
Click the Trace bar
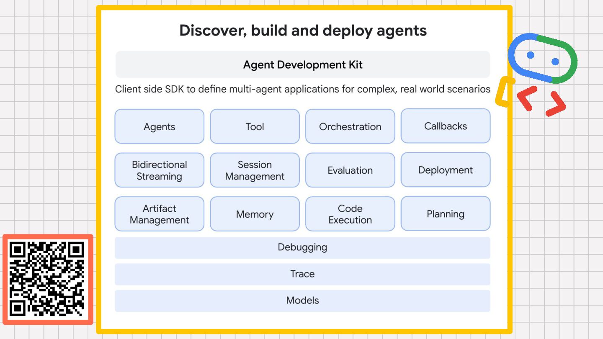click(302, 274)
